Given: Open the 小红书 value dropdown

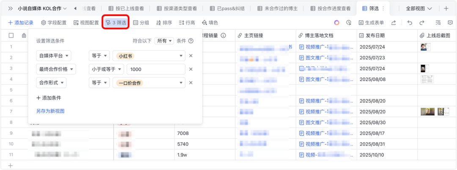Looking at the screenshot, I should click(x=149, y=55).
